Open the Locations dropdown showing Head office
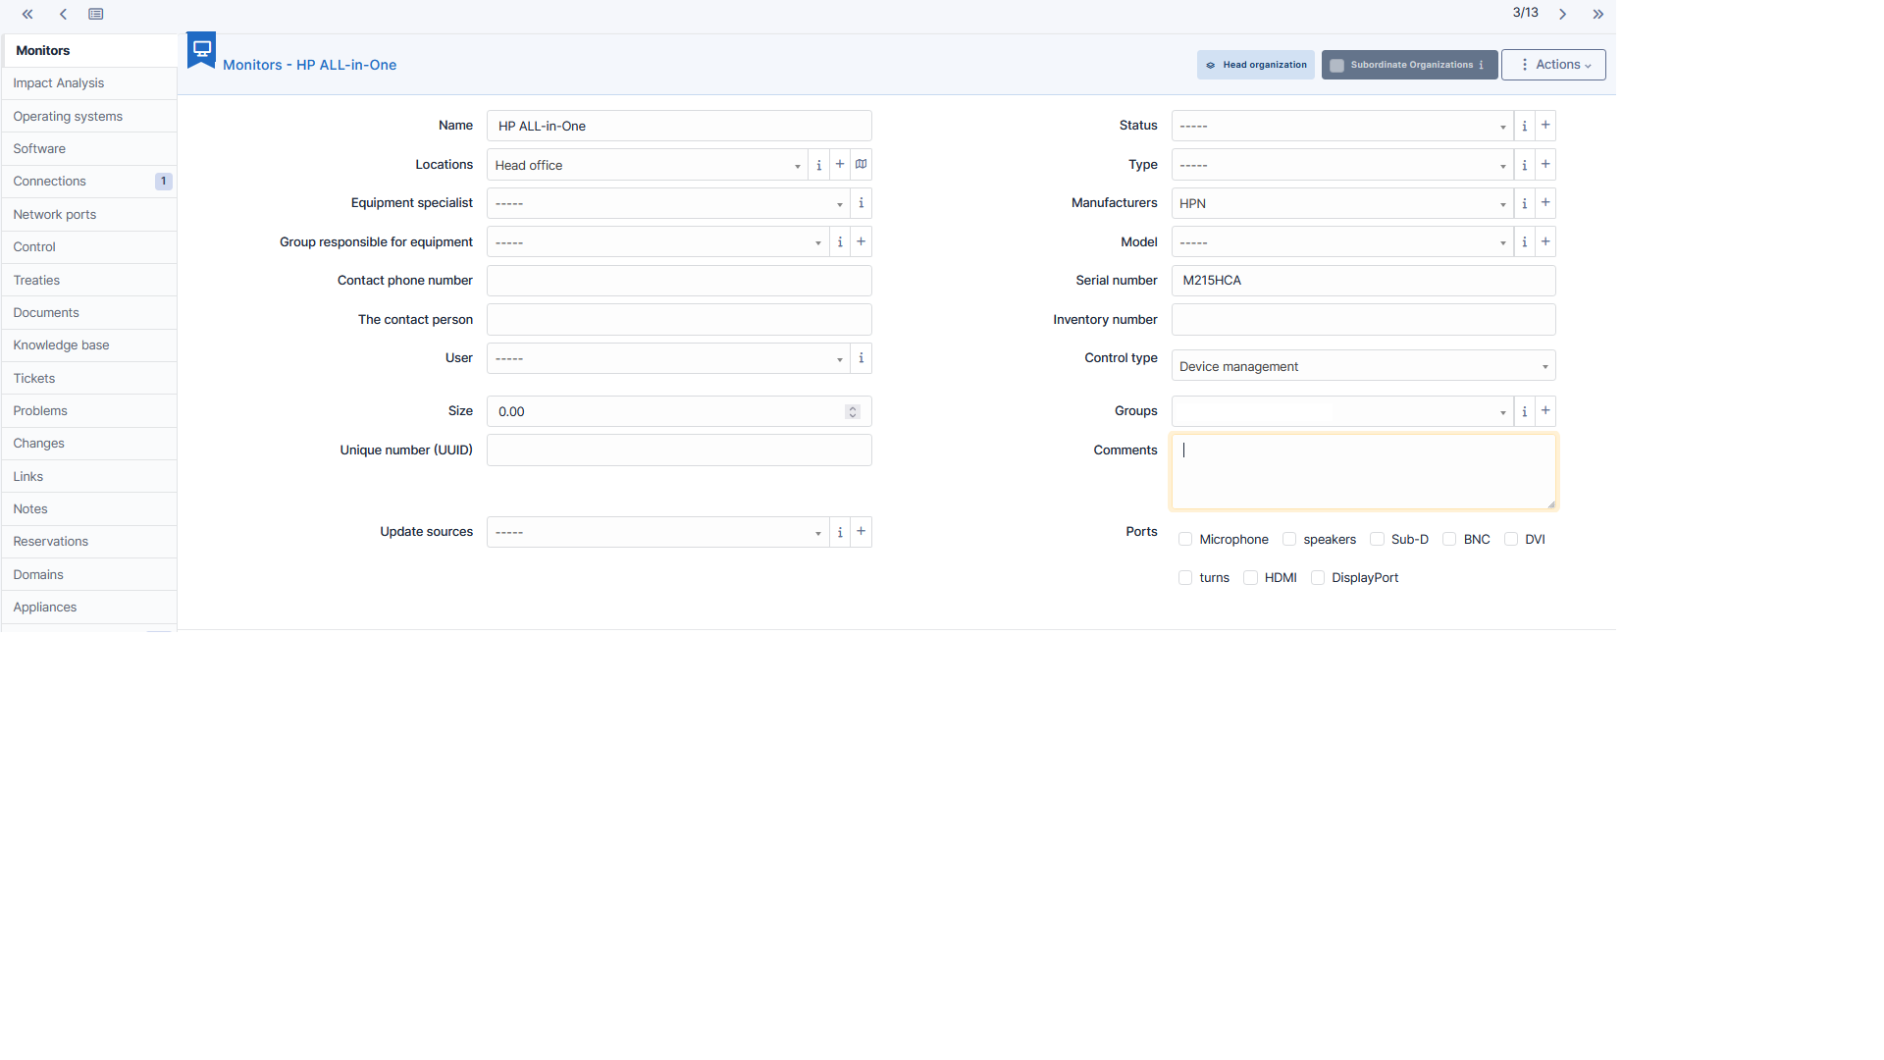Viewport: 1884px width, 1060px height. coord(647,165)
